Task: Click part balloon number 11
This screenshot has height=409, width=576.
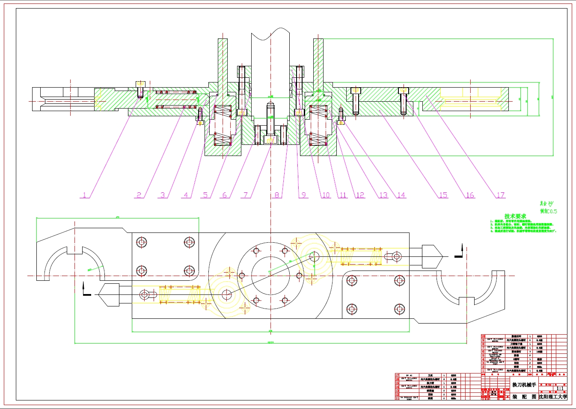Action: 343,195
